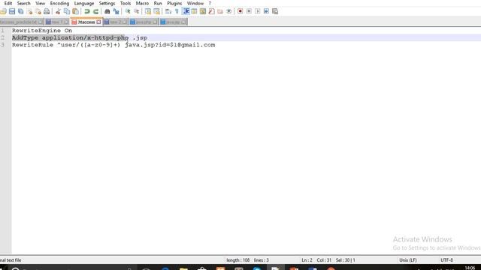Click line number 3 in the margin

coord(3,45)
